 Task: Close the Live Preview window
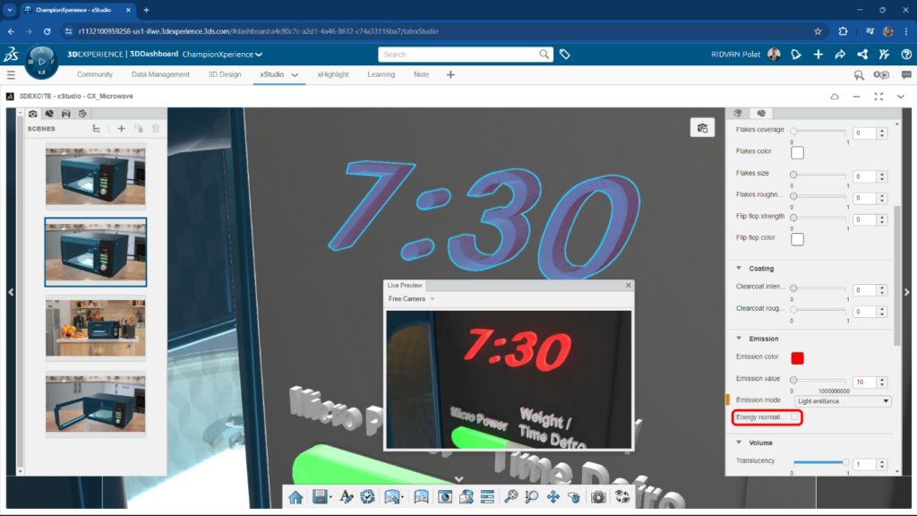628,286
